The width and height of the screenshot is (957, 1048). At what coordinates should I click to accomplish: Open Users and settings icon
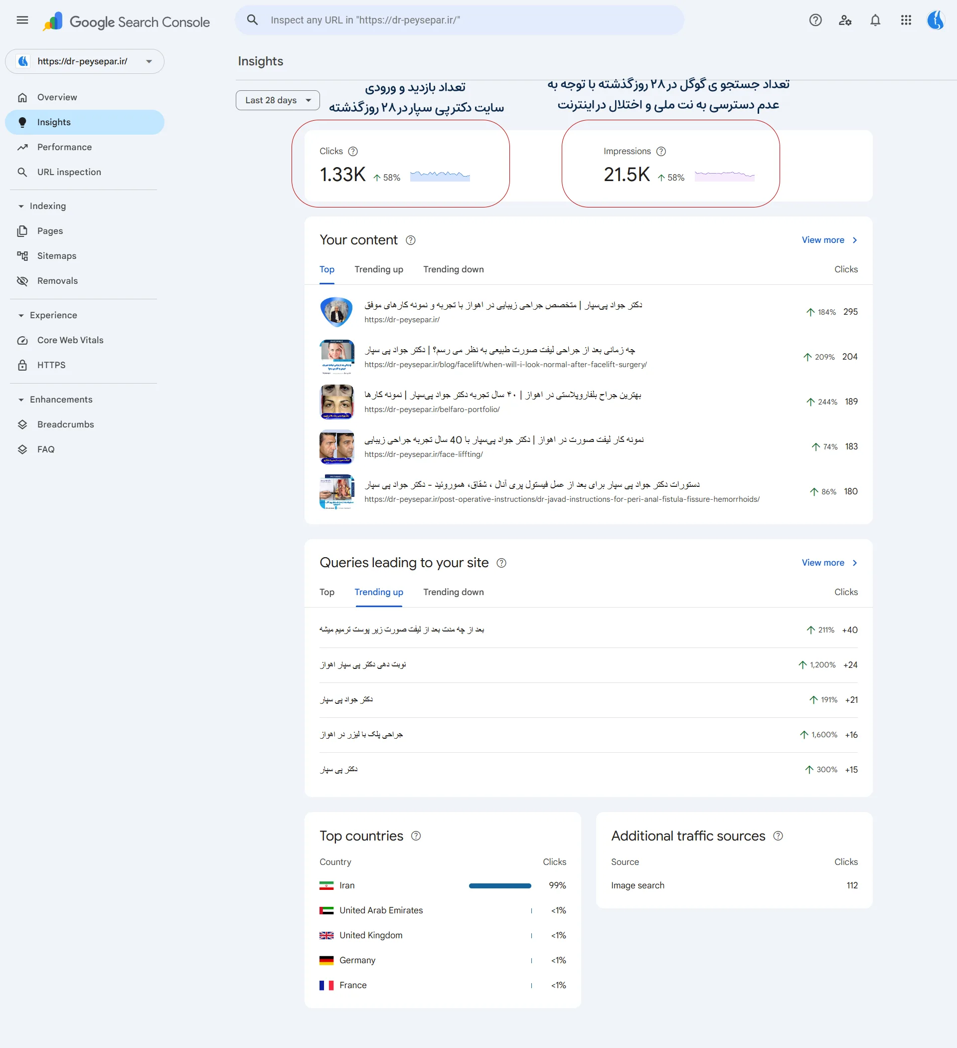click(x=845, y=20)
